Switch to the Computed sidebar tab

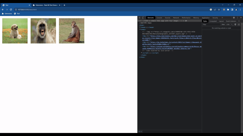[x=213, y=21]
